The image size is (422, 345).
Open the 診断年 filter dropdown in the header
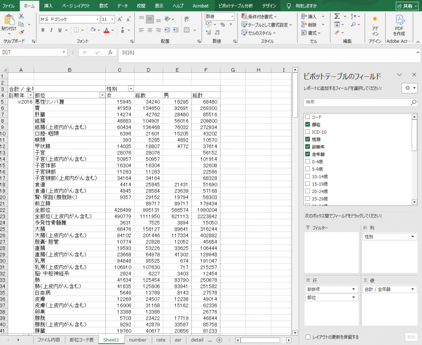(x=29, y=95)
